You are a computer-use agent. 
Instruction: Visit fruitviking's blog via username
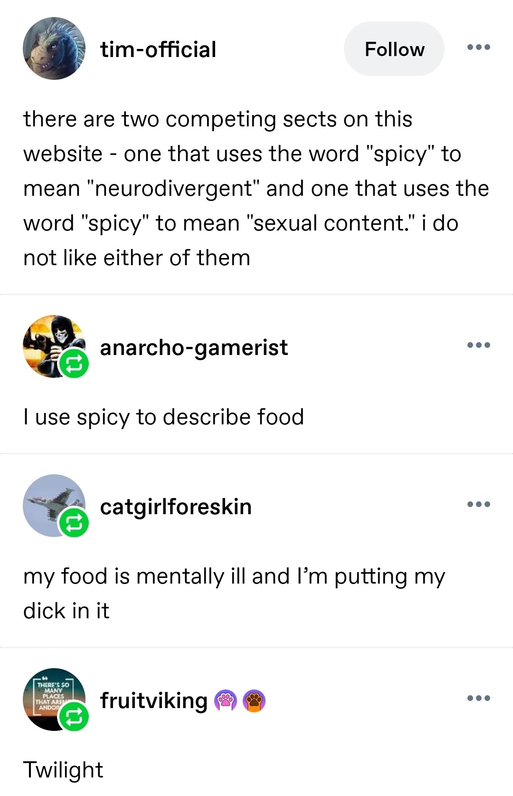click(x=154, y=700)
